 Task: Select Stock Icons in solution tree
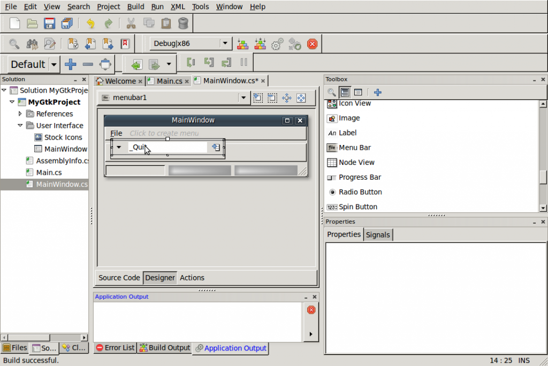[x=63, y=137]
